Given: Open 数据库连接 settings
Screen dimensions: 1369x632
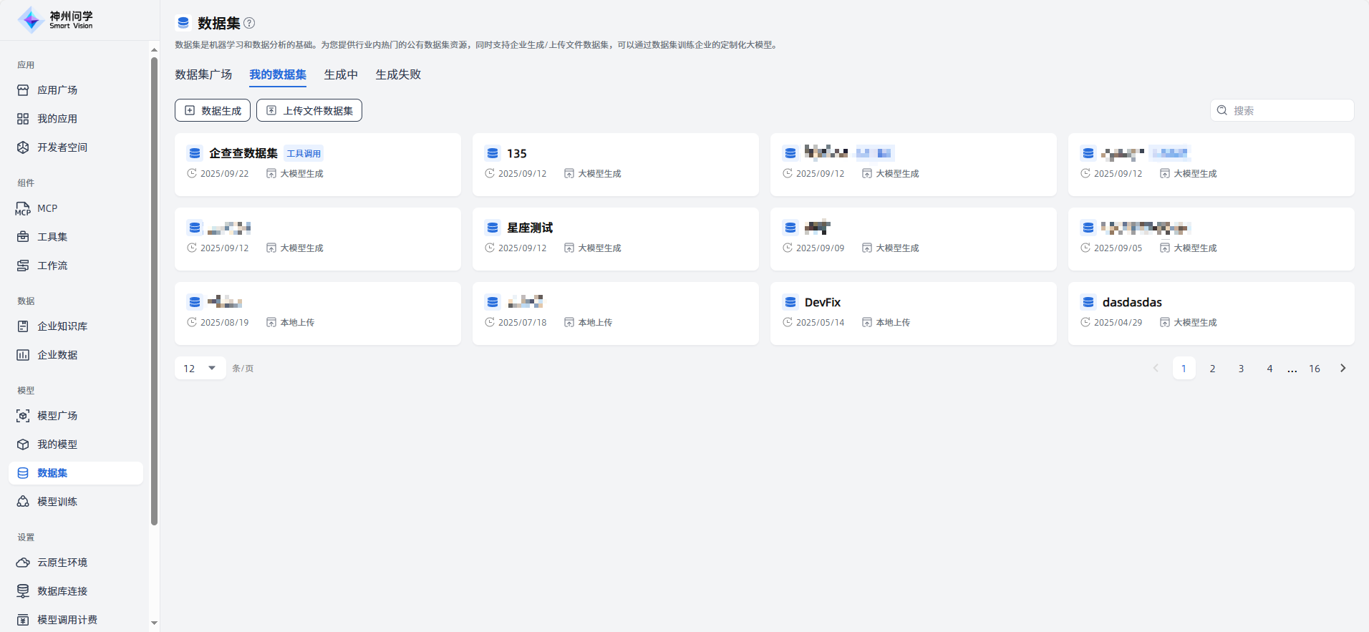Looking at the screenshot, I should point(62,591).
